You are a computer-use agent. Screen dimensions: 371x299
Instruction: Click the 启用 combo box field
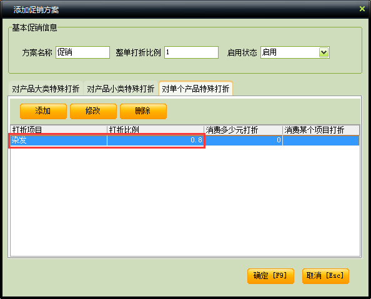295,52
